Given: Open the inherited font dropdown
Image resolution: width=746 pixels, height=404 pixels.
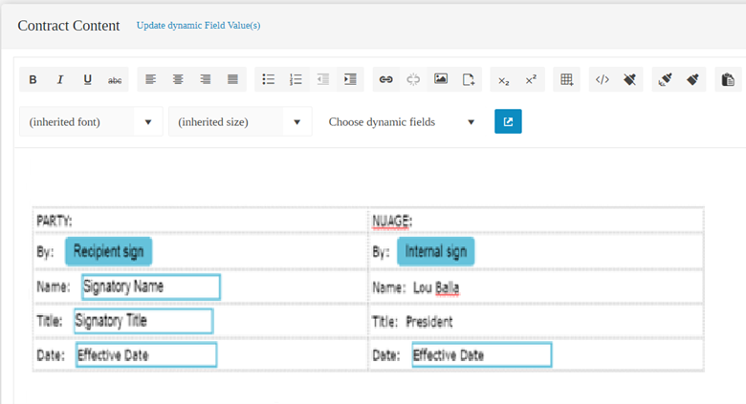Looking at the screenshot, I should (91, 122).
